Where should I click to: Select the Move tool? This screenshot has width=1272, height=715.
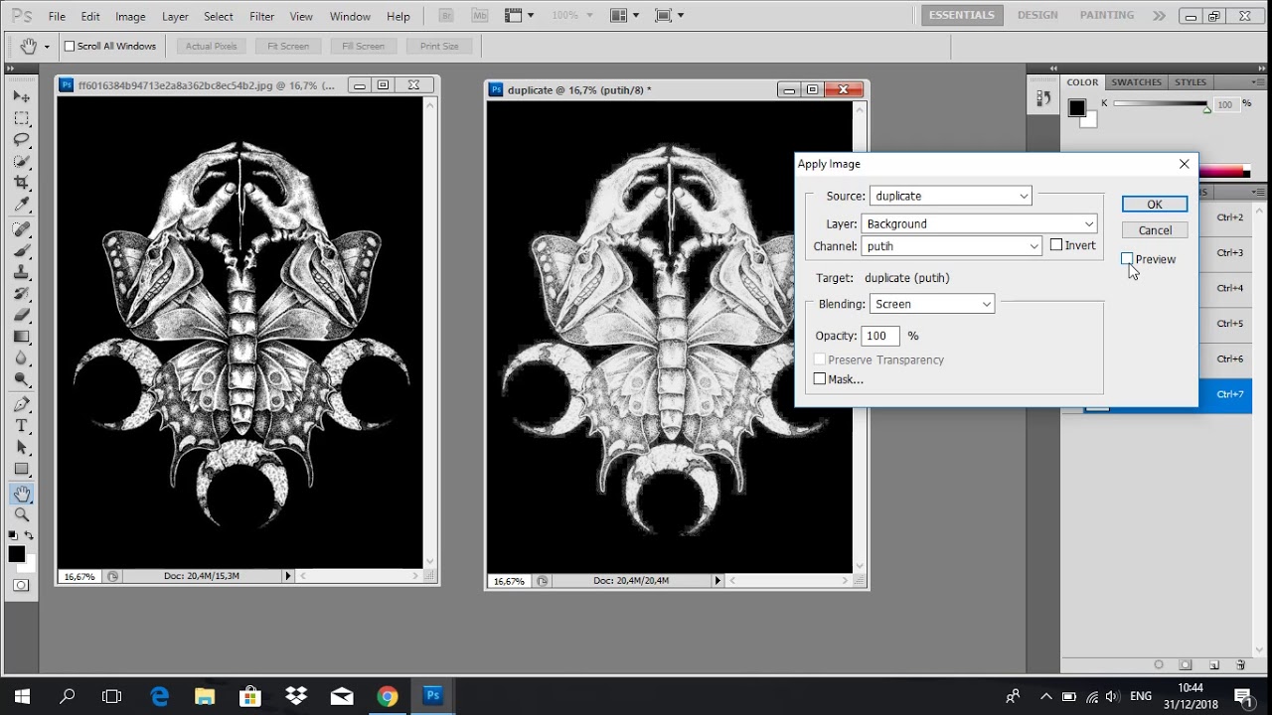point(21,96)
